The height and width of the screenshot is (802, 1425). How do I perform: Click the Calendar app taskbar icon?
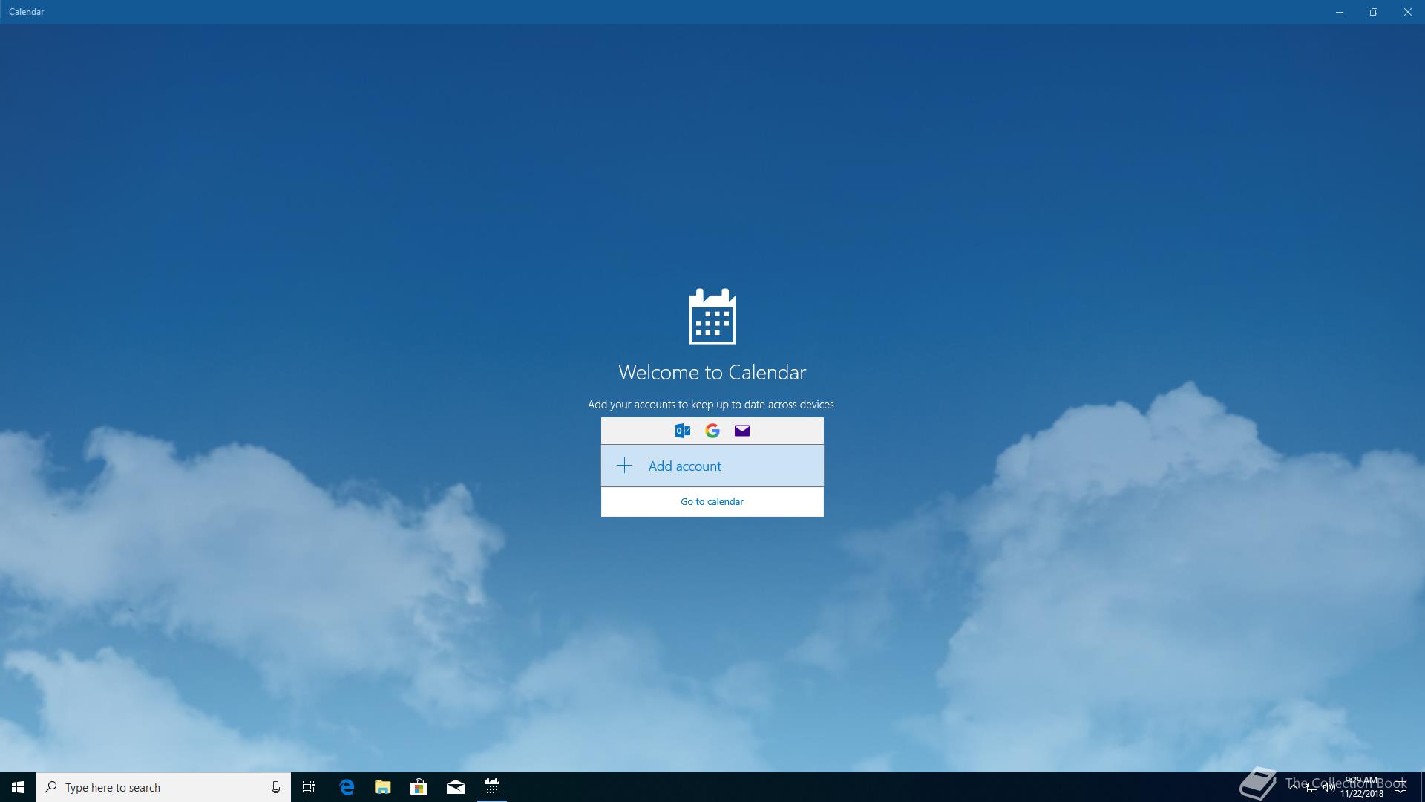pyautogui.click(x=492, y=787)
